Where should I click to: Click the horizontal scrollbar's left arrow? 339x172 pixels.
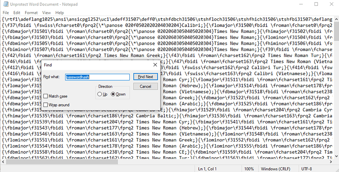point(3,161)
